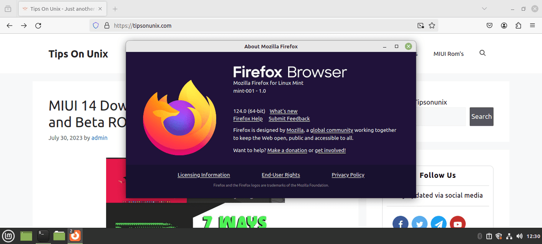Open MIUI Rom's menu item
This screenshot has height=244, width=542.
pos(449,54)
